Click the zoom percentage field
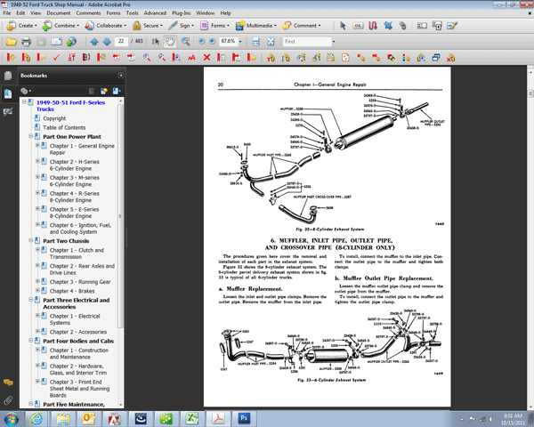Viewport: 534px width, 427px height. (228, 41)
